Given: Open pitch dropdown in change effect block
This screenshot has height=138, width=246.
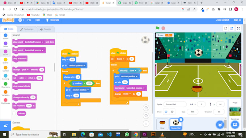Looking at the screenshot, I should pos(25,70).
